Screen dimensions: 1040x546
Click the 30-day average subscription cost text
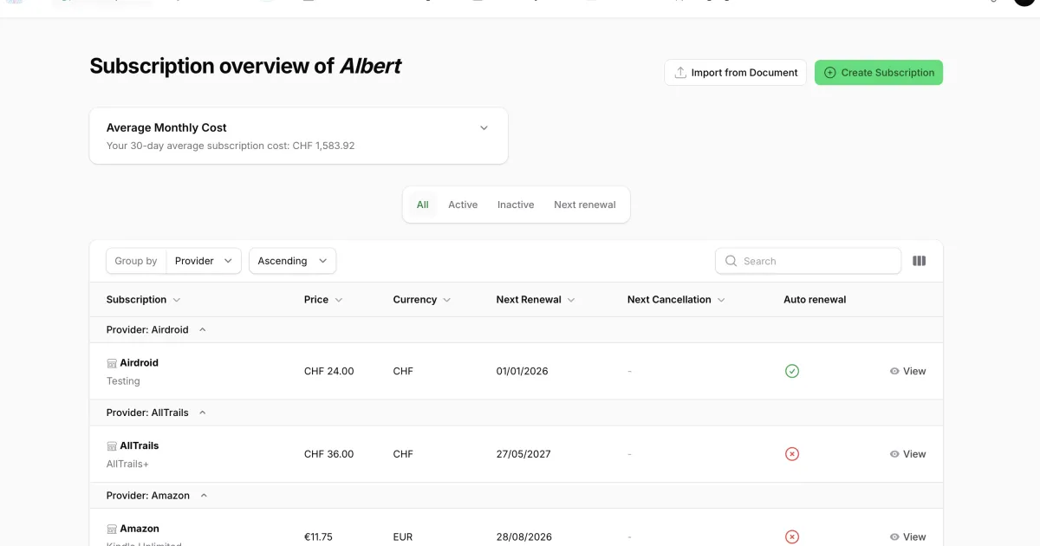coord(231,146)
